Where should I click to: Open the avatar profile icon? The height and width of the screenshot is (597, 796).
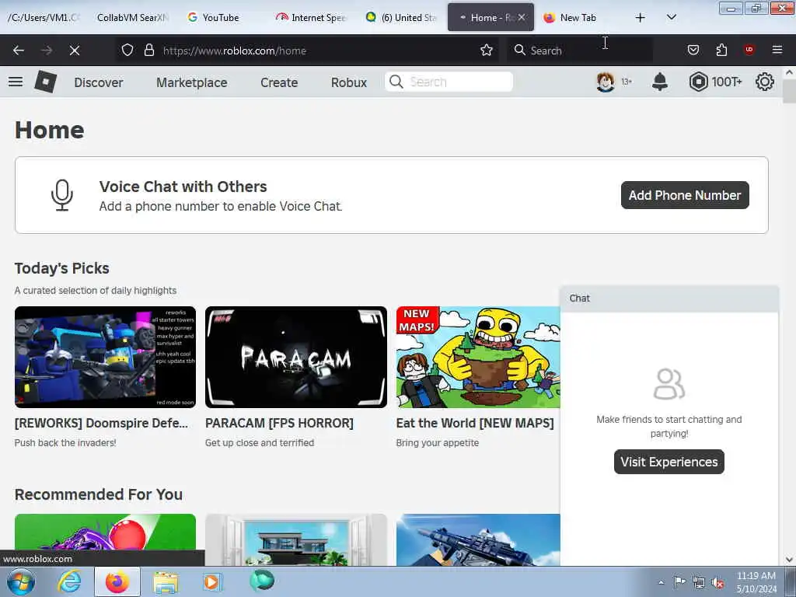[x=605, y=82]
